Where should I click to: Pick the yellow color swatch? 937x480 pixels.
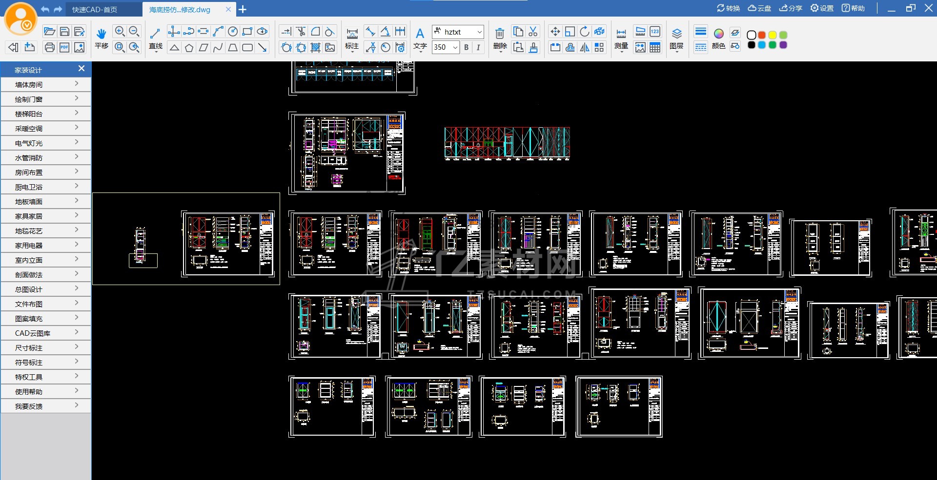point(773,35)
